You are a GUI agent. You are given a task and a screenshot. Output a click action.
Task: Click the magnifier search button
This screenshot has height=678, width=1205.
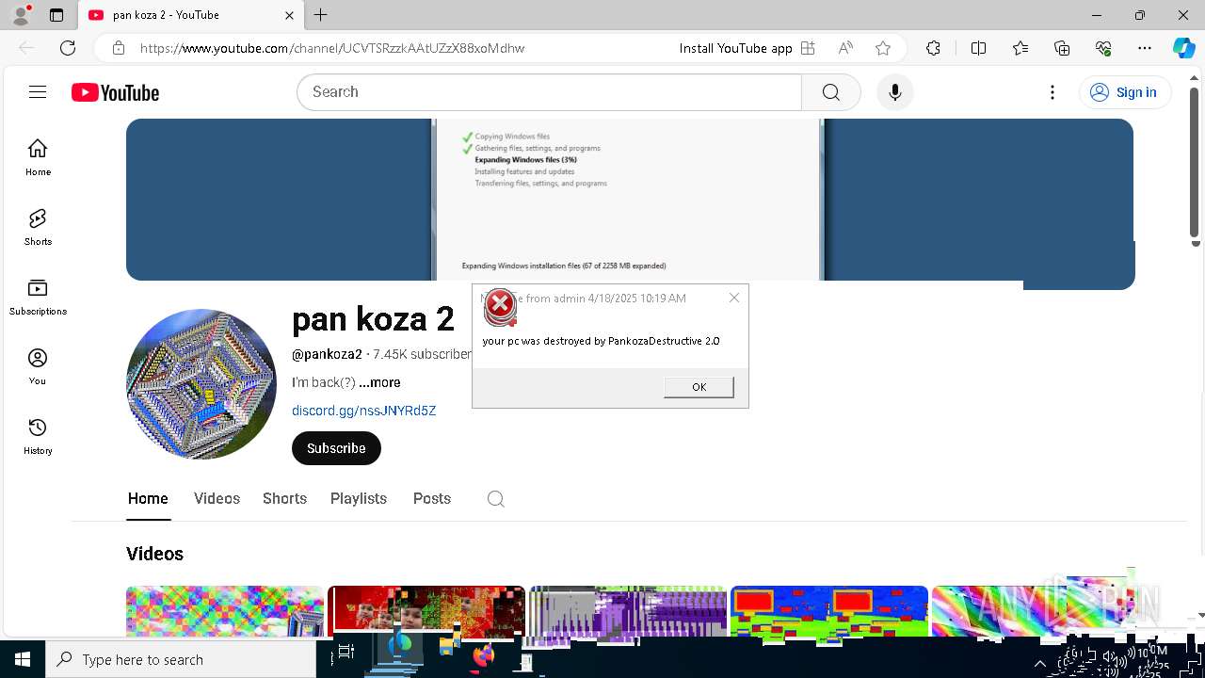point(830,92)
